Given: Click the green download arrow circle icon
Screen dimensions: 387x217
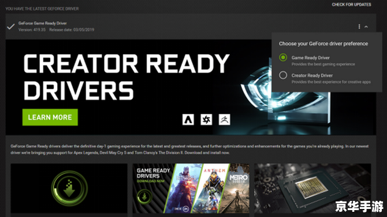Looking at the screenshot, I should 69,188.
